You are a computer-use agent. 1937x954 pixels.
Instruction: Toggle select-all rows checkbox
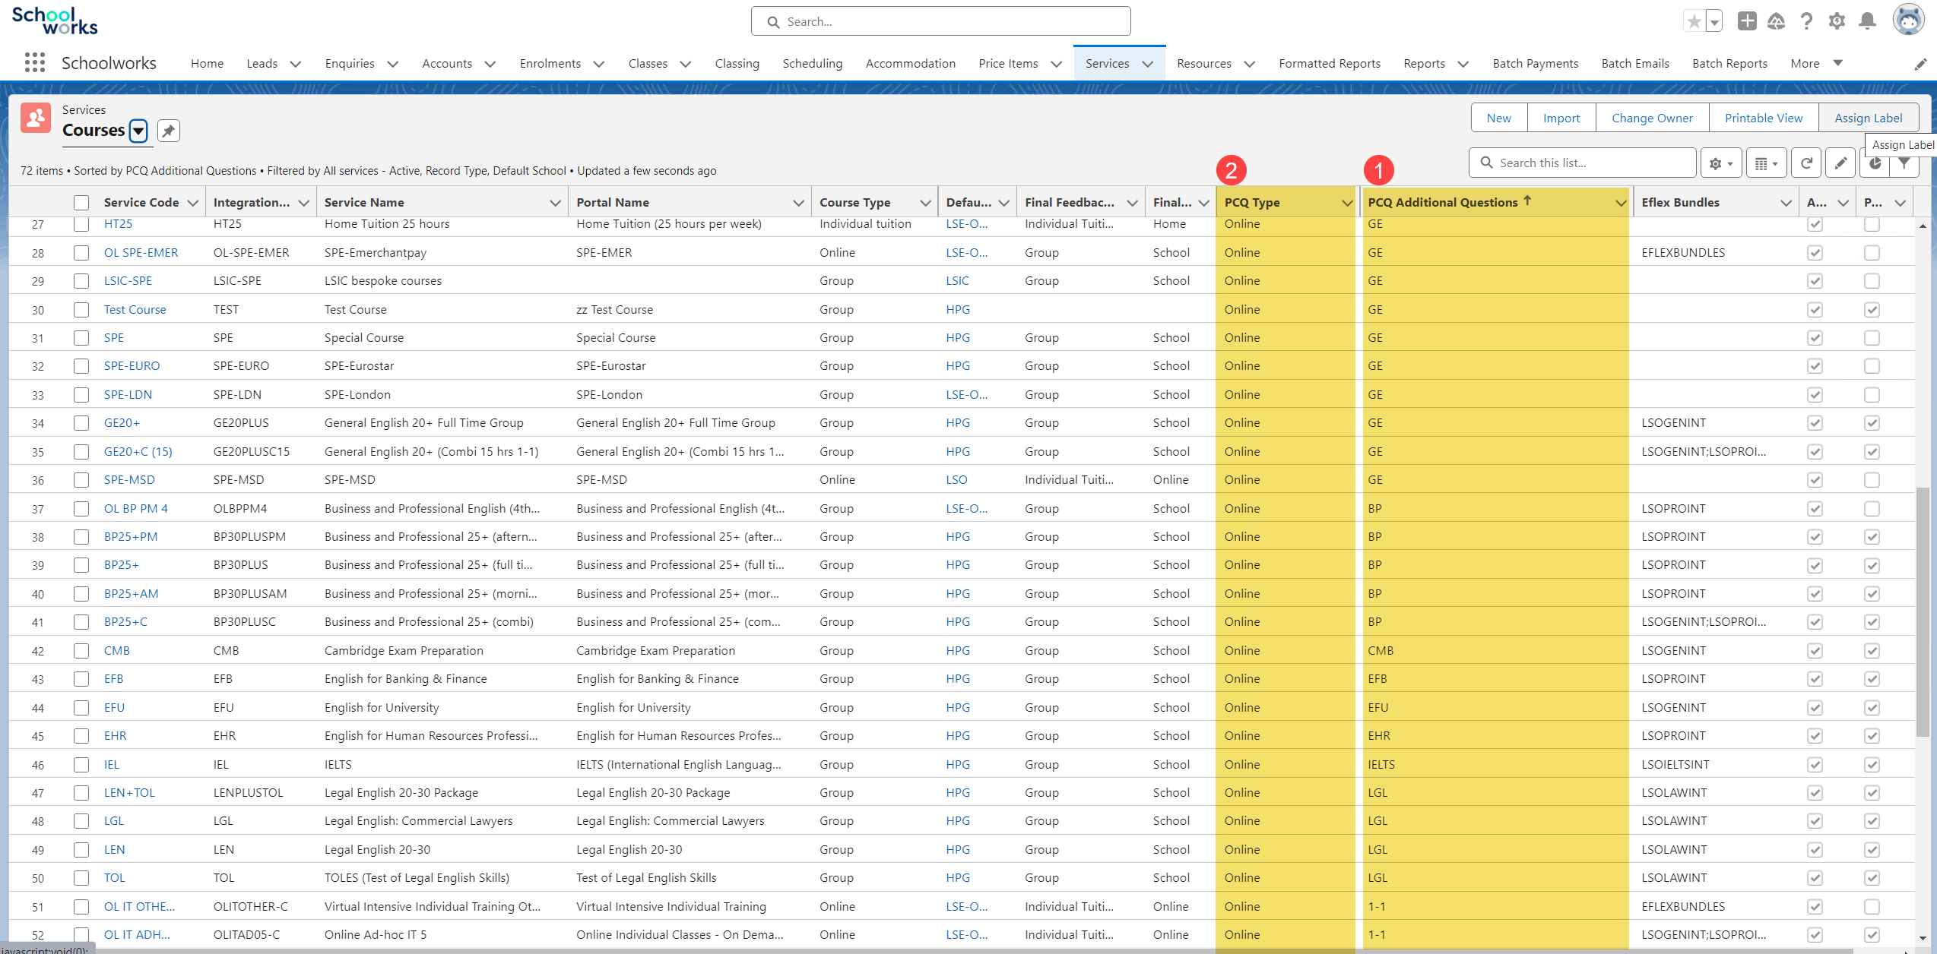[81, 203]
